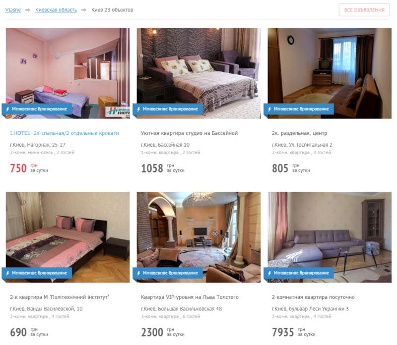Screen dimensions: 397x345
Task: Open 2-к квартира М 'Політехнічний інститут' title
Action: click(x=59, y=297)
